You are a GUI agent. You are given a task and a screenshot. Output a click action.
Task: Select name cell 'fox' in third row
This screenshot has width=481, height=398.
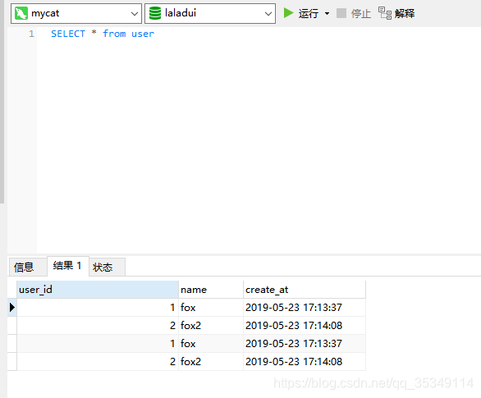point(211,344)
